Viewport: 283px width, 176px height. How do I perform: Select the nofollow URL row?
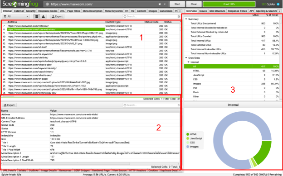pyautogui.click(x=91, y=26)
